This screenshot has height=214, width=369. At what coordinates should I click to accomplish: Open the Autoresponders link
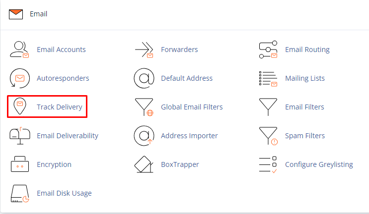click(63, 78)
